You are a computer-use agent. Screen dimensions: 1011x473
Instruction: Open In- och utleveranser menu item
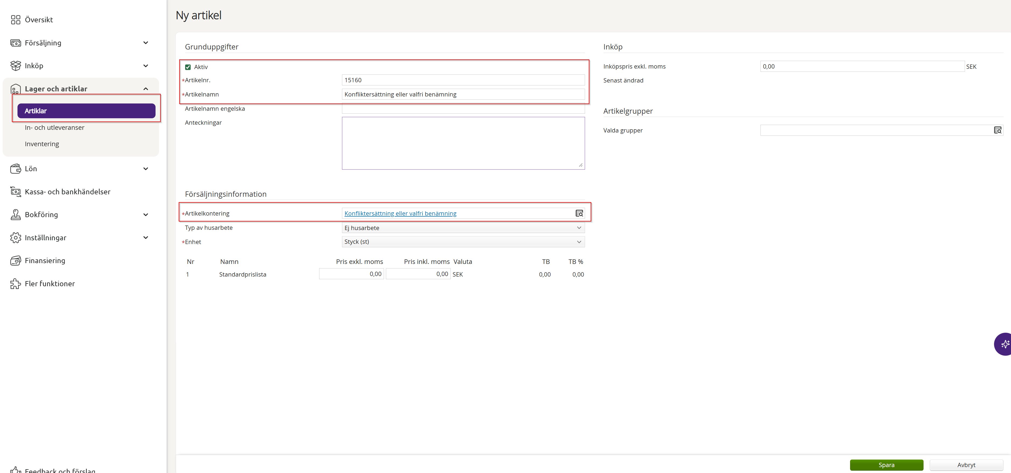click(55, 128)
